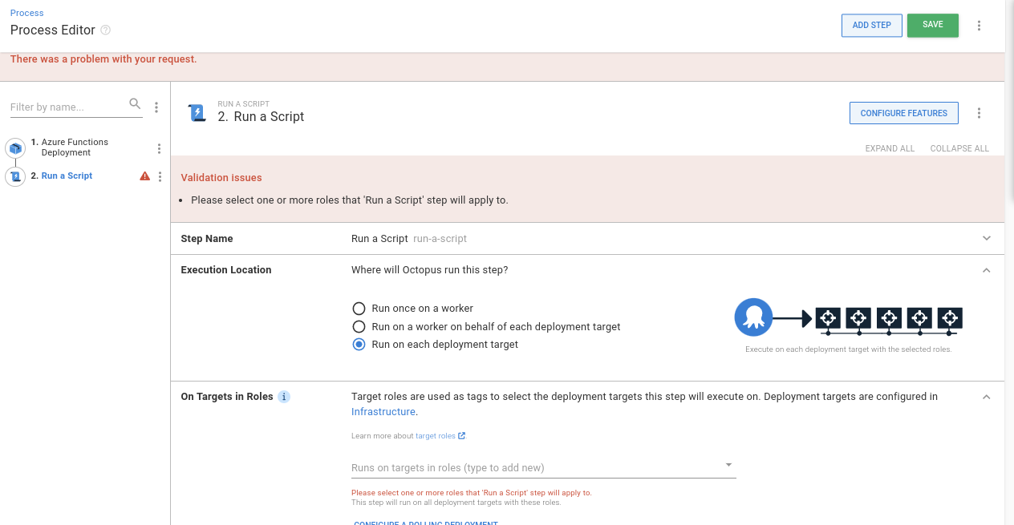Select Run once on a worker
The width and height of the screenshot is (1014, 525).
click(359, 308)
